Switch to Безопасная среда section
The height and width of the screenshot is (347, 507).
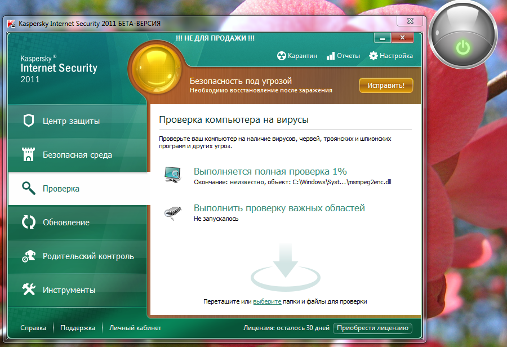(x=78, y=155)
